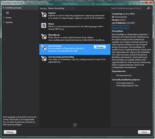Viewport: 155px width, 139px height.
Task: Click the structuremap.automocking package icon
Action: point(44,59)
